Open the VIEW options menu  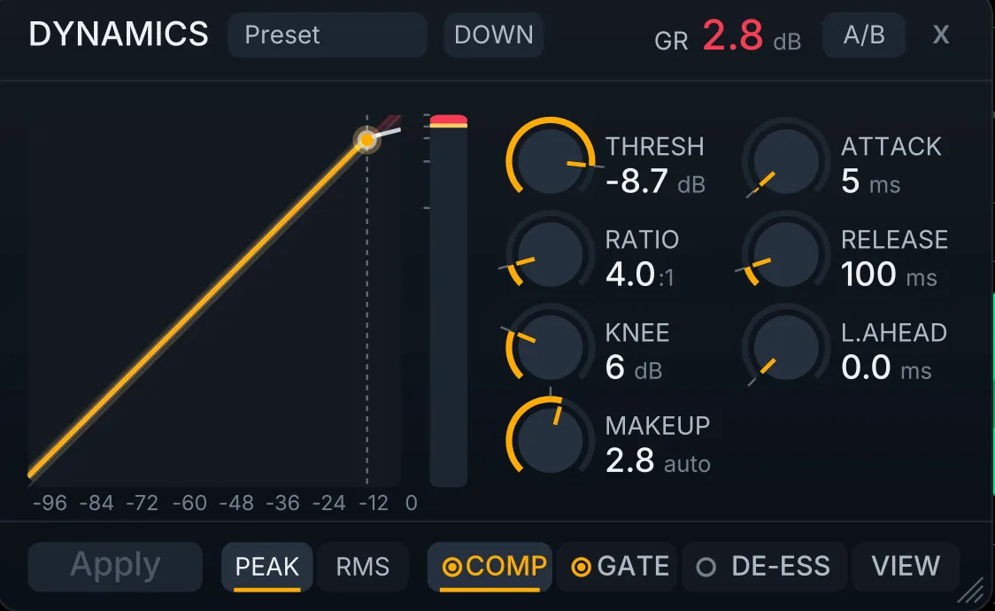(x=906, y=567)
